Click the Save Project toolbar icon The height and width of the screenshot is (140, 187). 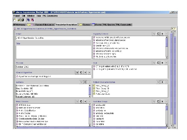[x=23, y=20]
